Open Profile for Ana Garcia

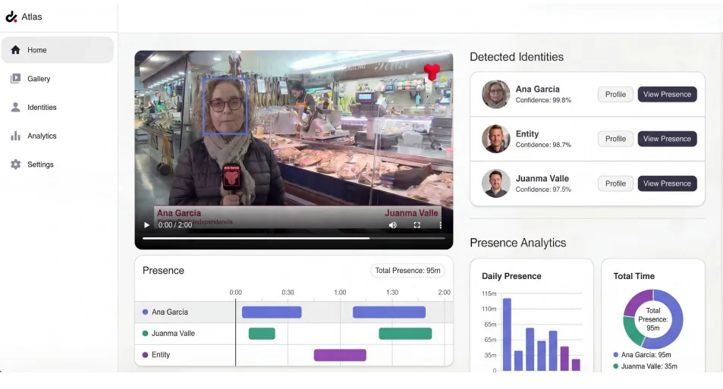coord(615,95)
